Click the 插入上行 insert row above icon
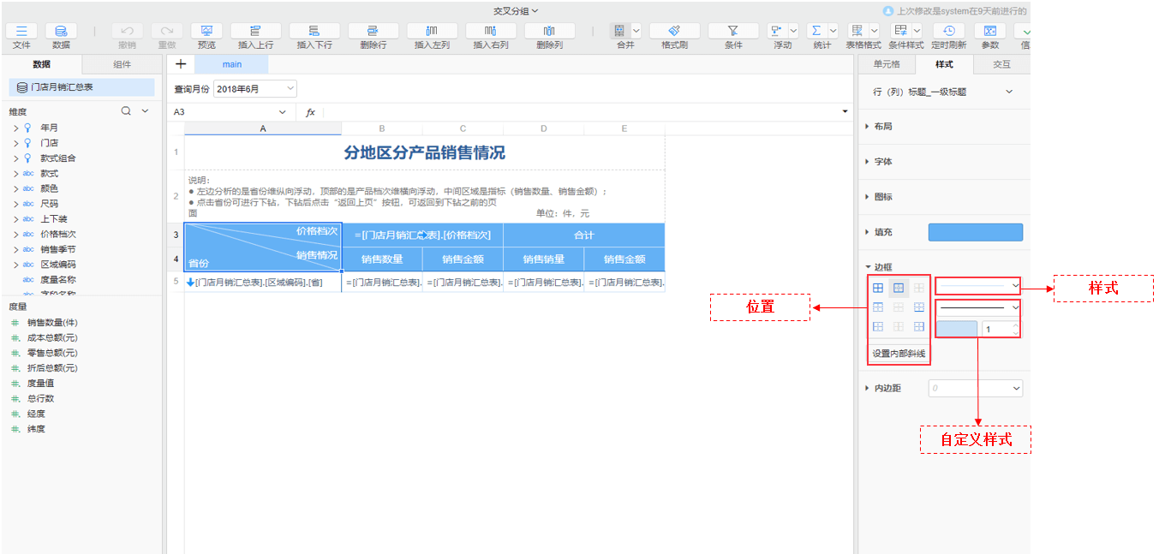 tap(255, 31)
